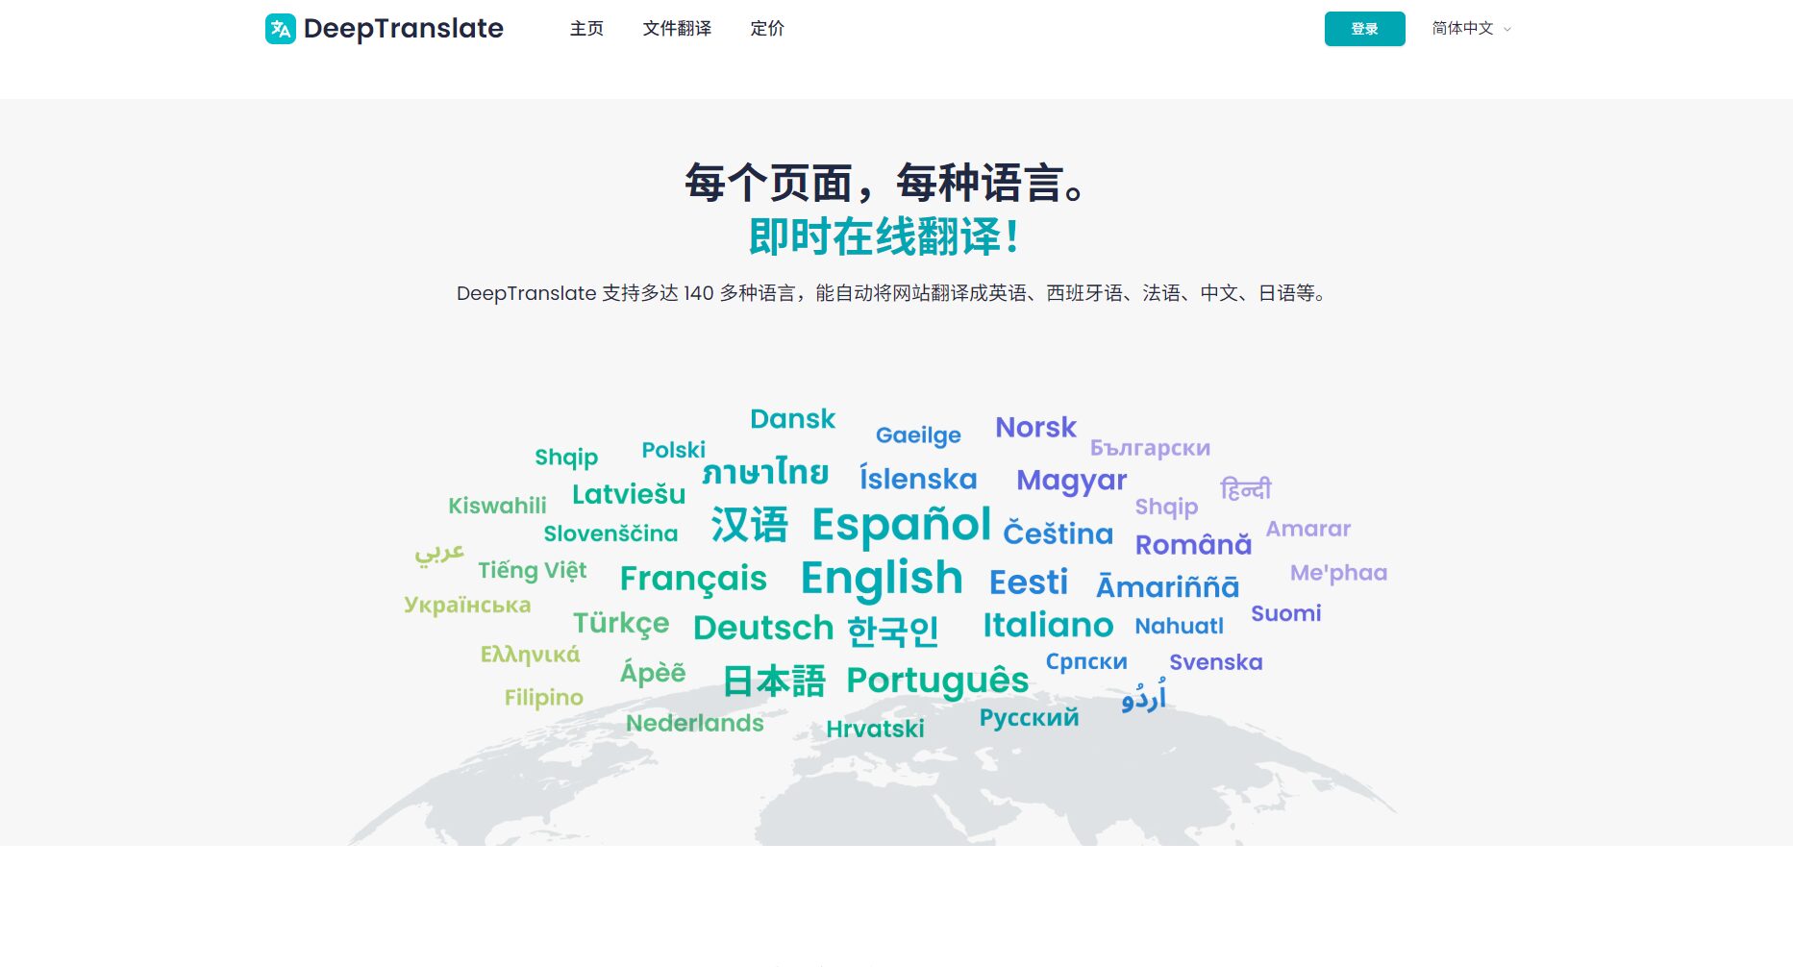Image resolution: width=1793 pixels, height=967 pixels.
Task: Select Italiano from the word cloud
Action: pyautogui.click(x=1048, y=625)
